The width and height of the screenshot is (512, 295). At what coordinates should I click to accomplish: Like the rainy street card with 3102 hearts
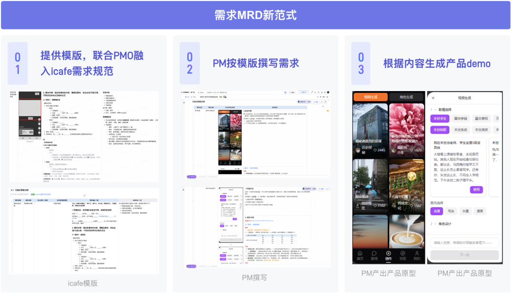(375, 205)
